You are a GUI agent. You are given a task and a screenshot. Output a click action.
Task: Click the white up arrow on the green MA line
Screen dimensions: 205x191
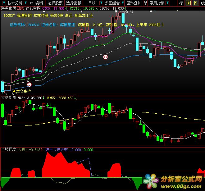point(104,46)
